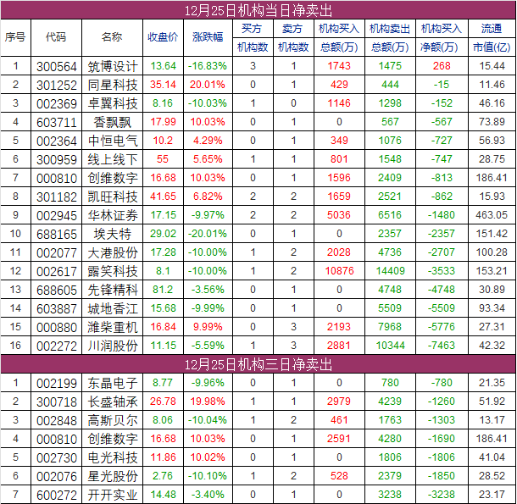This screenshot has height=504, width=517.
Task: Click stock name 先锋精科
Action: pos(113,290)
